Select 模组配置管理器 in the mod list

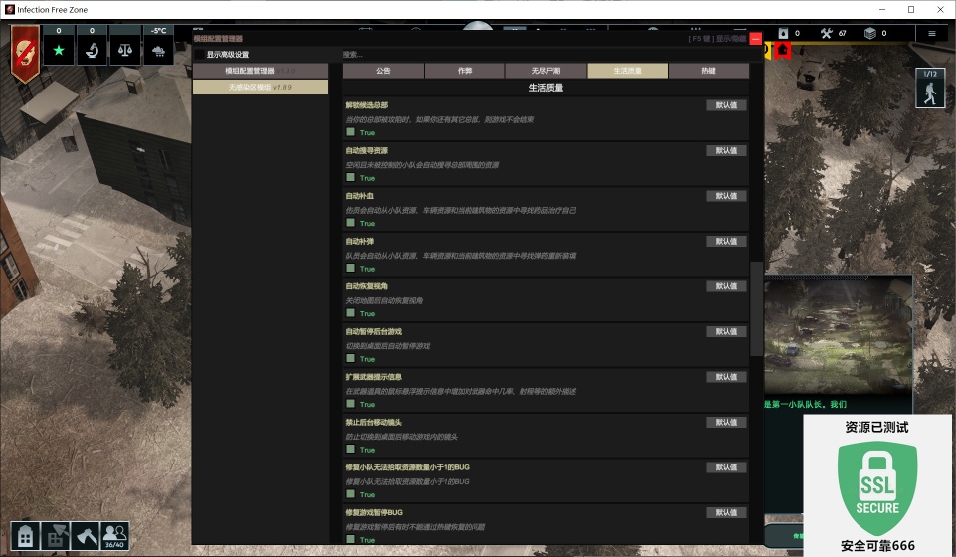261,71
